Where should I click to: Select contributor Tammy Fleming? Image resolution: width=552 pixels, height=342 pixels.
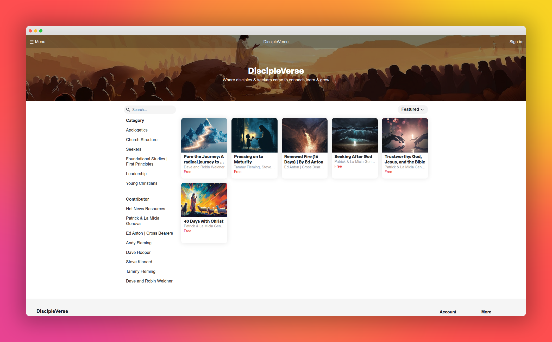(141, 271)
